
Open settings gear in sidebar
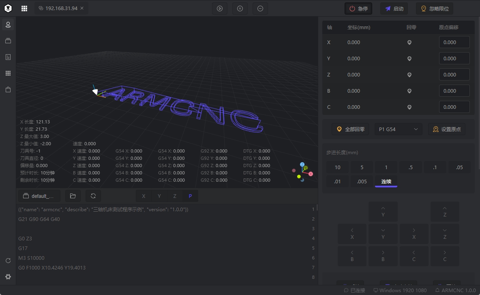point(8,277)
